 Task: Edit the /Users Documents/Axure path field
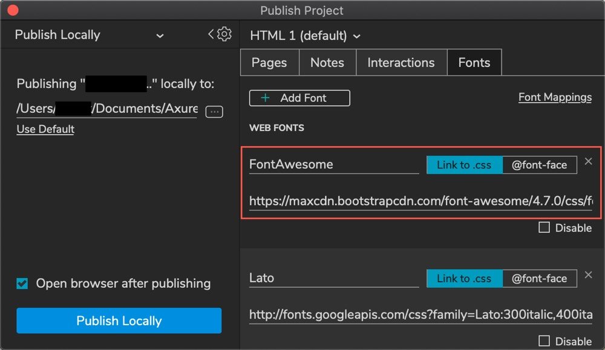coord(107,109)
